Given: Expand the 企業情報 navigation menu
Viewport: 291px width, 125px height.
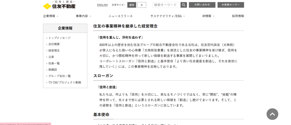Looking at the screenshot, I should [51, 16].
